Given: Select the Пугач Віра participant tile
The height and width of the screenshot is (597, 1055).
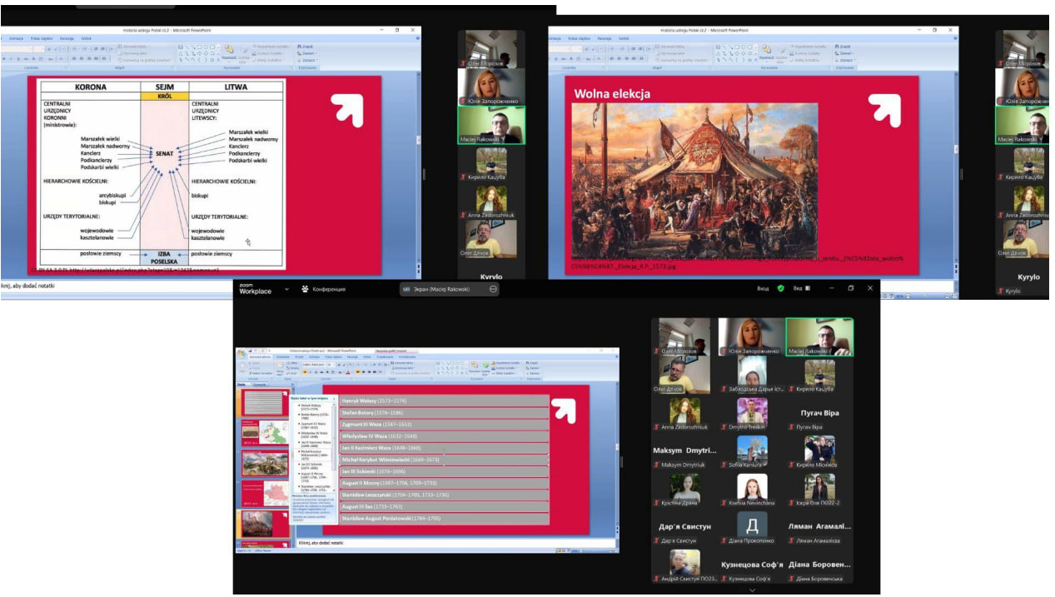Looking at the screenshot, I should [x=819, y=414].
